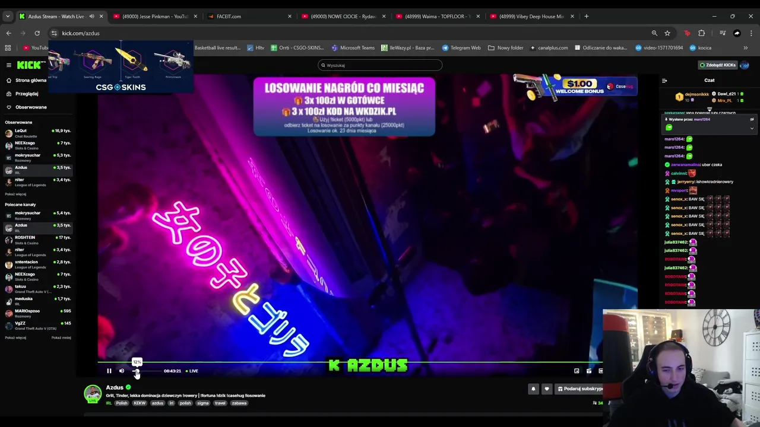Switch to Vibey Deep House Mix tab
Screen dimensions: 760x427
[x=531, y=16]
